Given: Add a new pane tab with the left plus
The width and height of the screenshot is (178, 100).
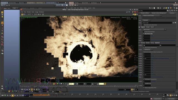Looking at the screenshot, I should click(58, 3).
